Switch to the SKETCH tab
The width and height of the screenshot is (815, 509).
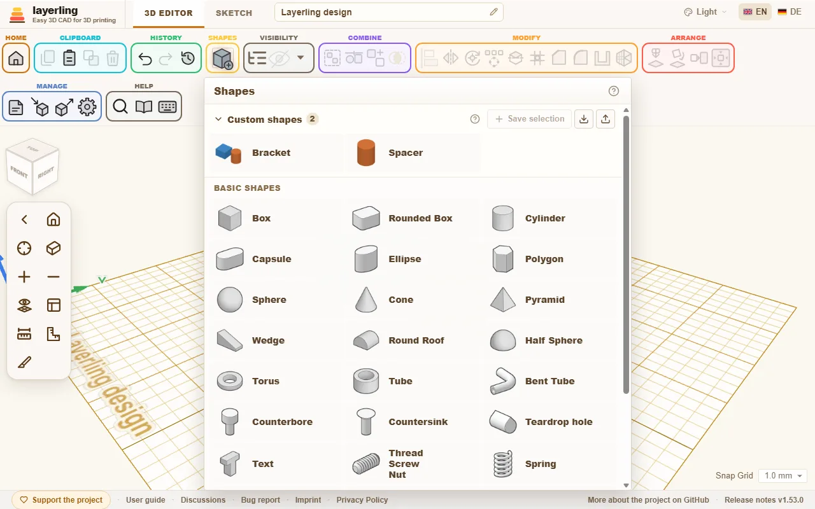(234, 13)
